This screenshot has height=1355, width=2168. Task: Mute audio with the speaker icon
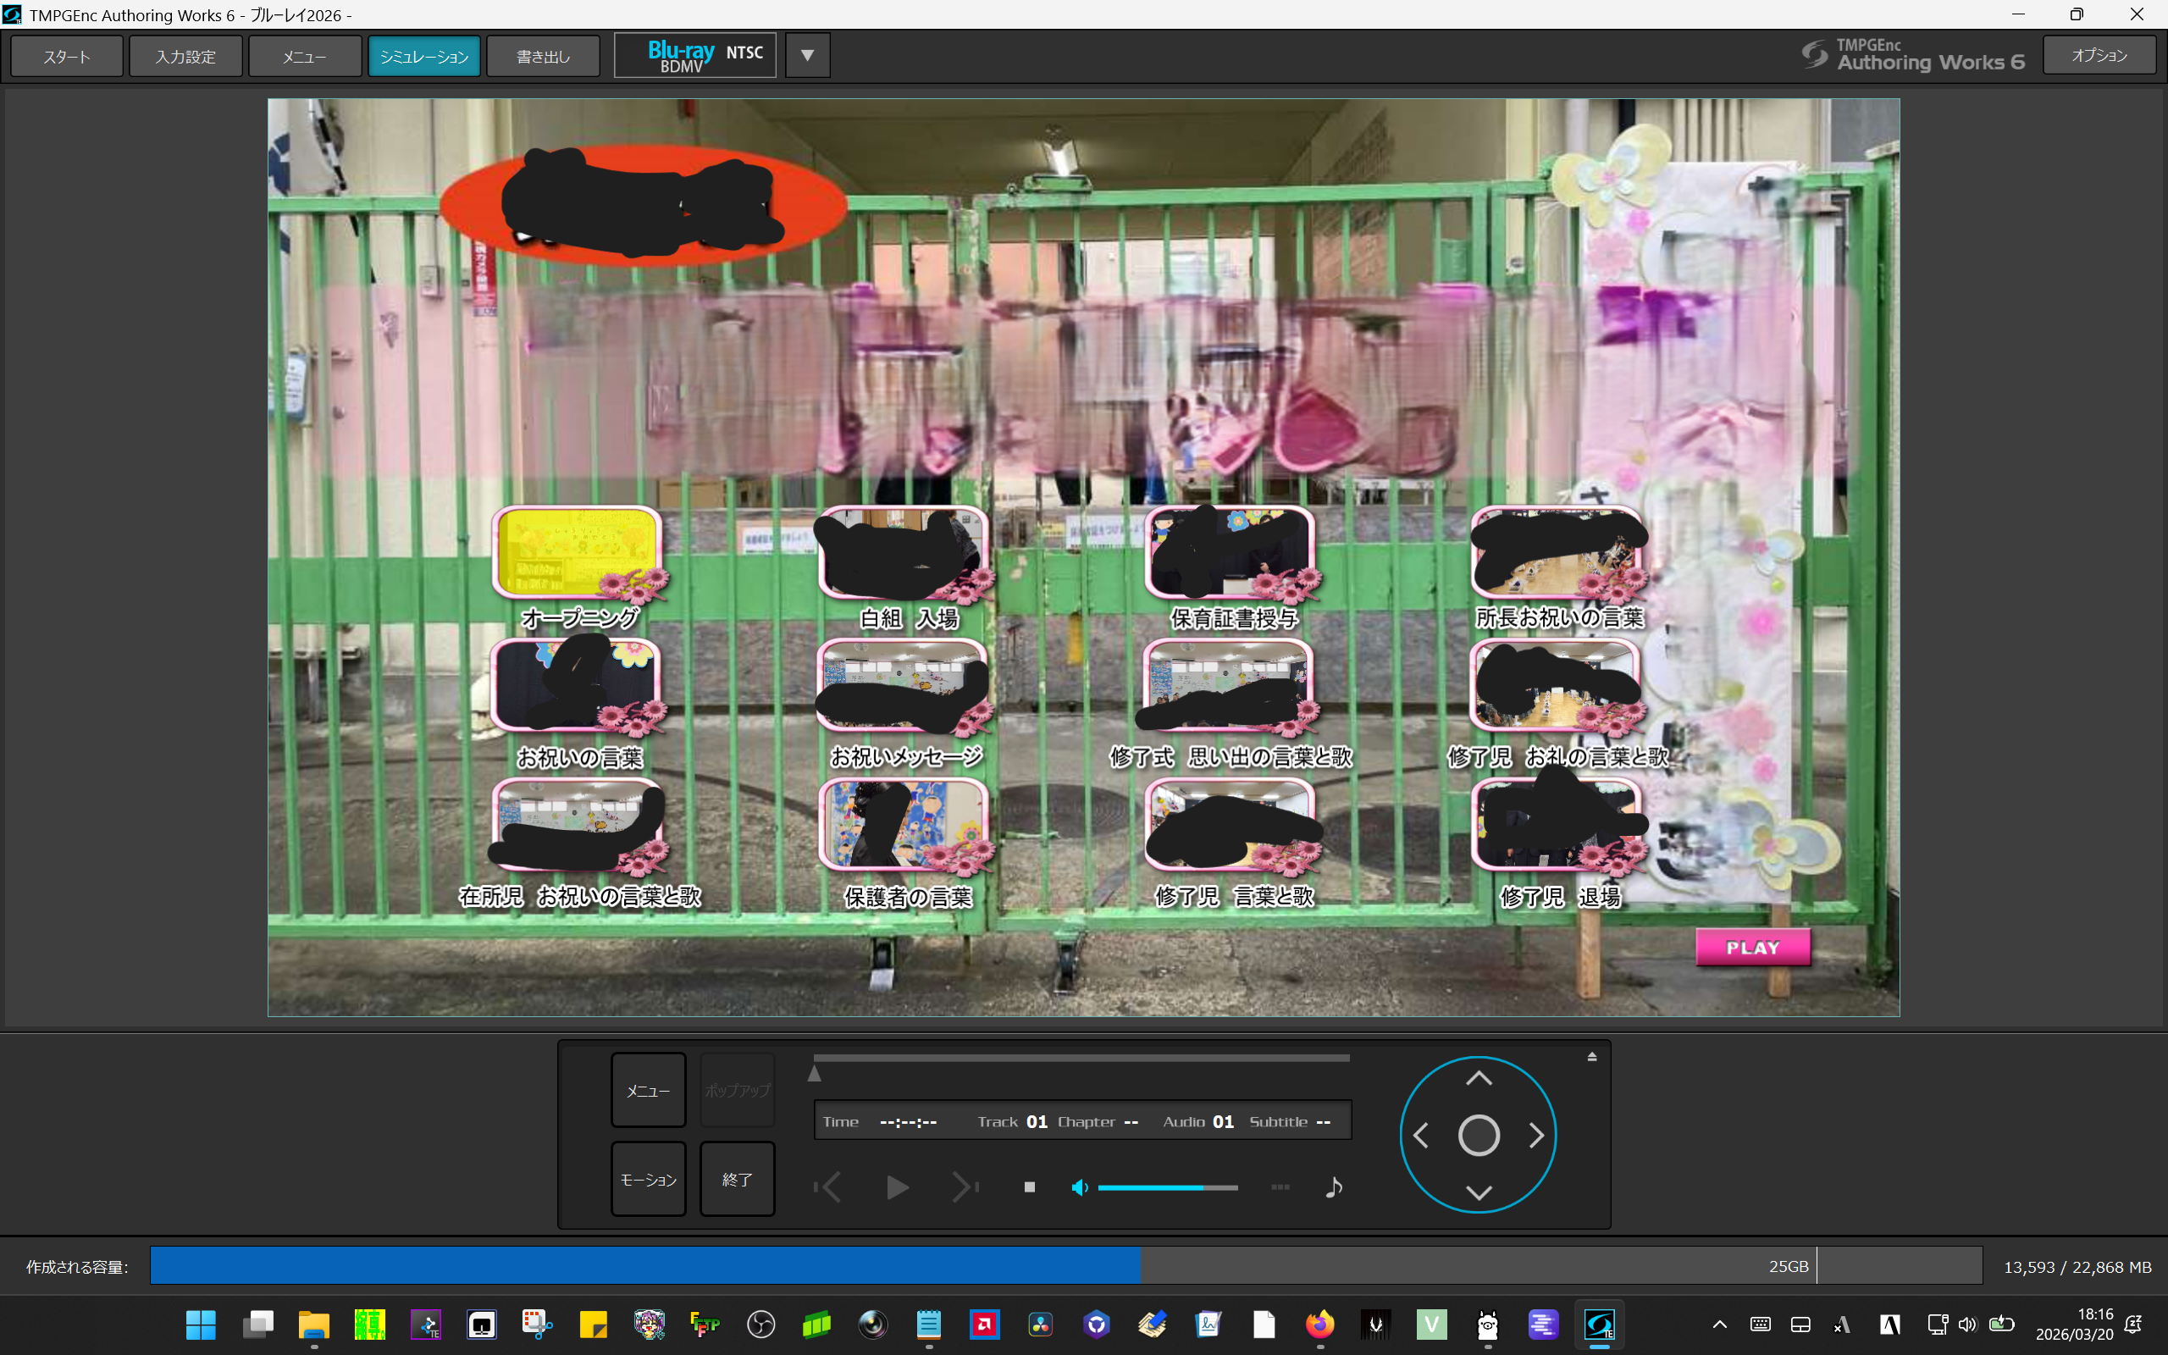click(x=1080, y=1187)
